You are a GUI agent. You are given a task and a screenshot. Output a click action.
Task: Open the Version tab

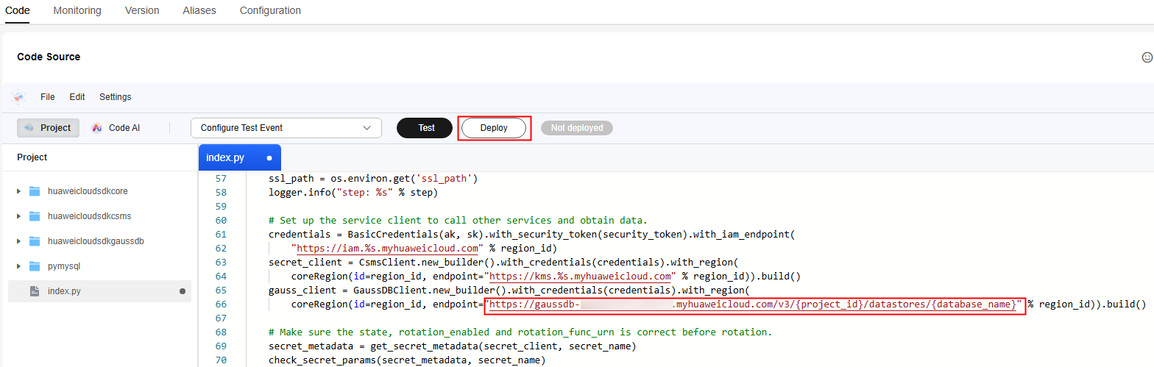(142, 10)
